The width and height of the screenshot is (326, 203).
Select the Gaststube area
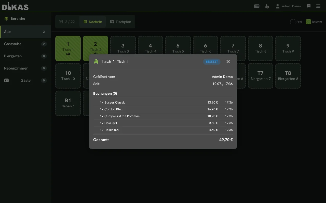point(25,44)
